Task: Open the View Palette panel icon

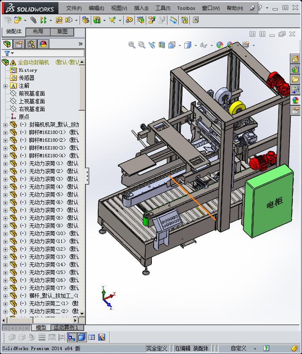Action: click(296, 90)
